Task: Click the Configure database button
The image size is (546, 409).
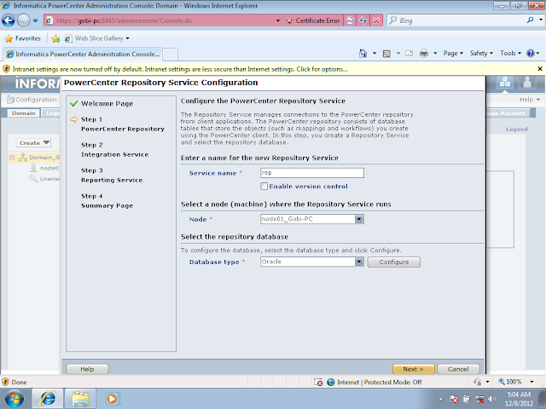Action: pos(394,262)
